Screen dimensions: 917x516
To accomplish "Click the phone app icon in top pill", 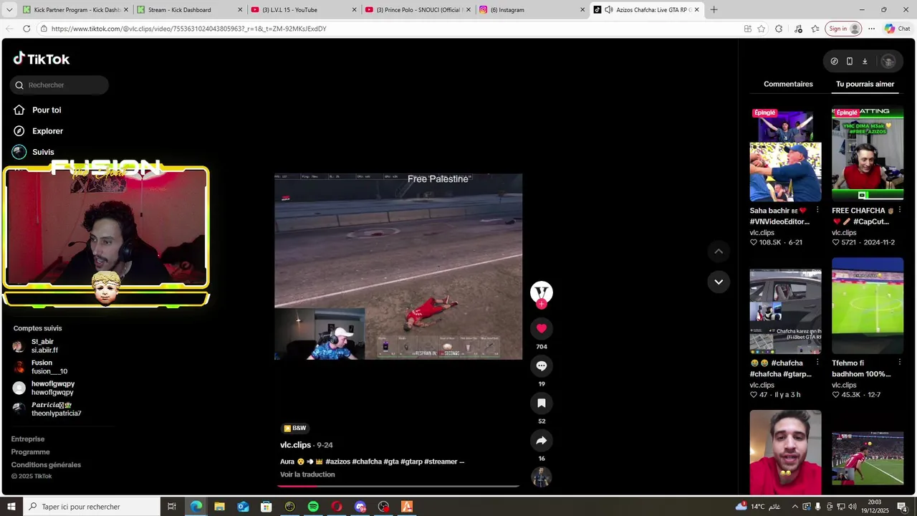I will pyautogui.click(x=850, y=62).
